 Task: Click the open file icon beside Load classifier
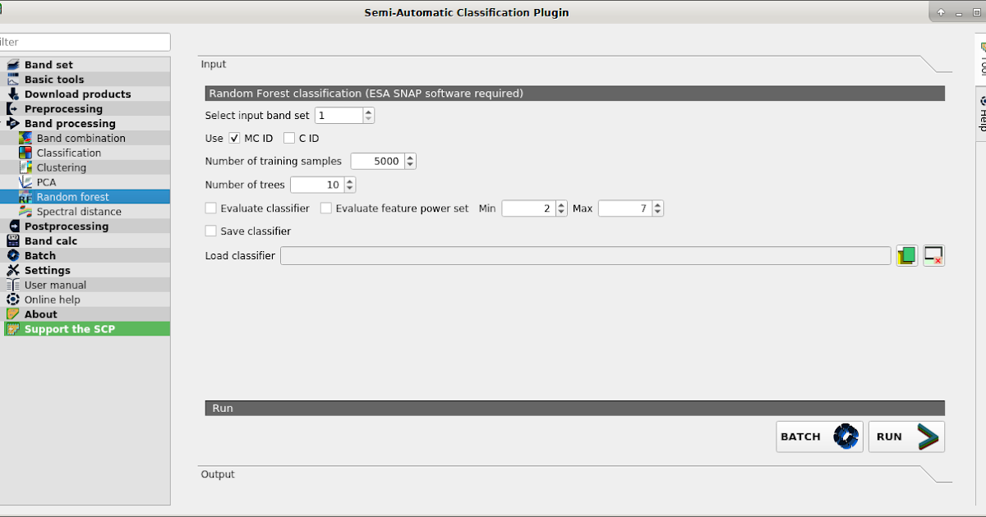pyautogui.click(x=906, y=255)
